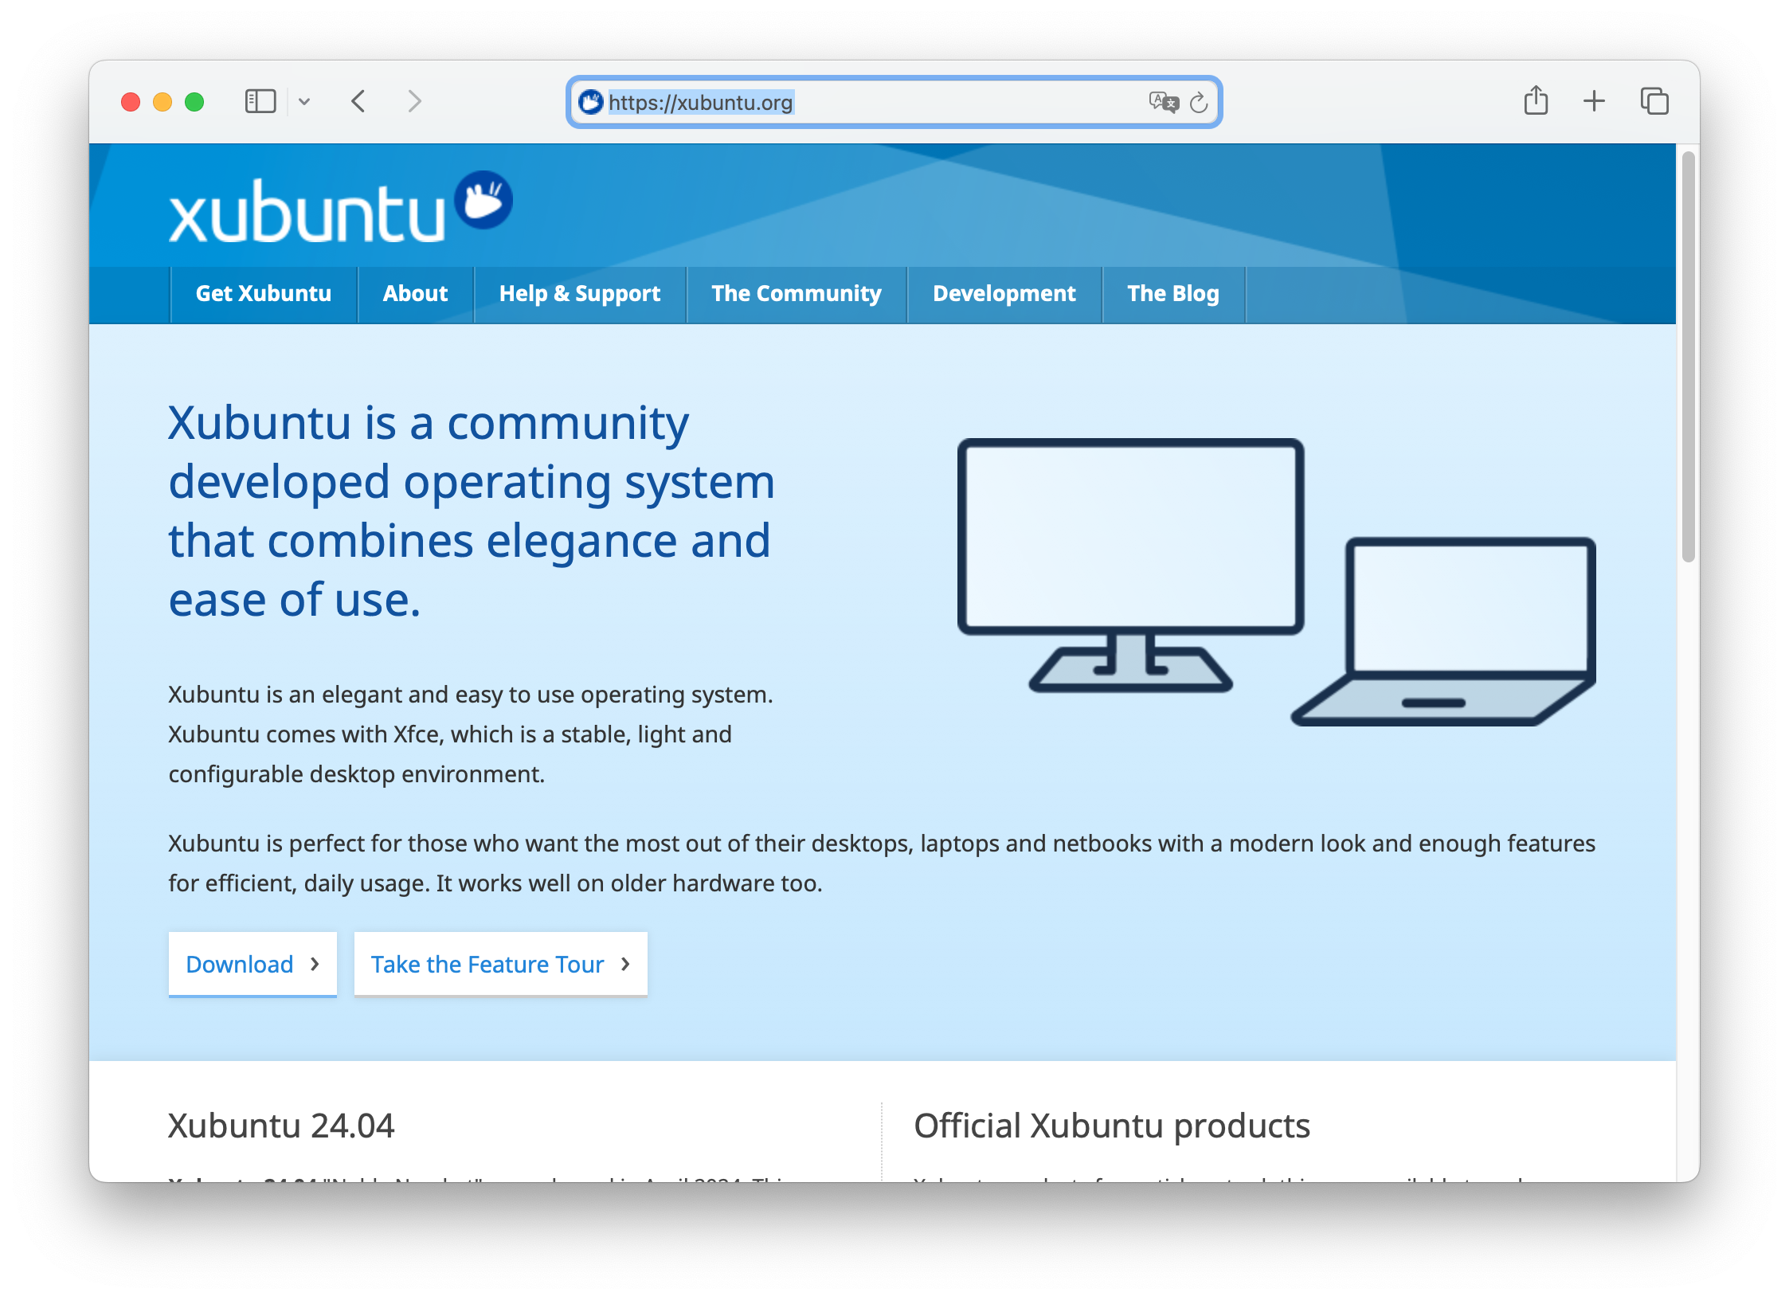Click the laptop illustration
The width and height of the screenshot is (1789, 1300).
(x=1443, y=631)
